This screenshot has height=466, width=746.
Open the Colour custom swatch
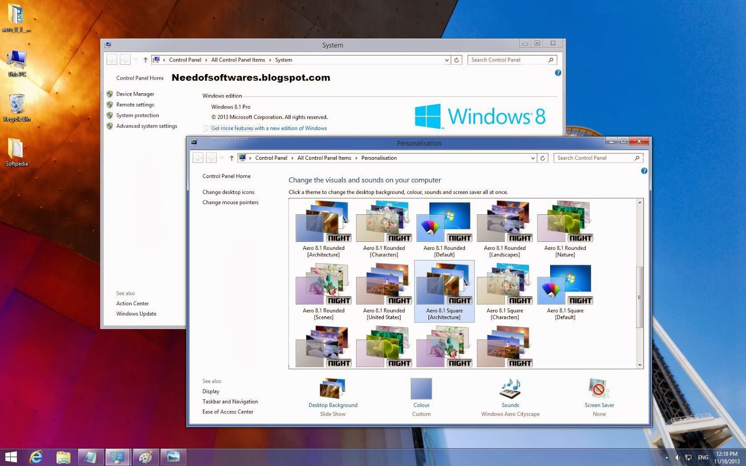(x=421, y=389)
